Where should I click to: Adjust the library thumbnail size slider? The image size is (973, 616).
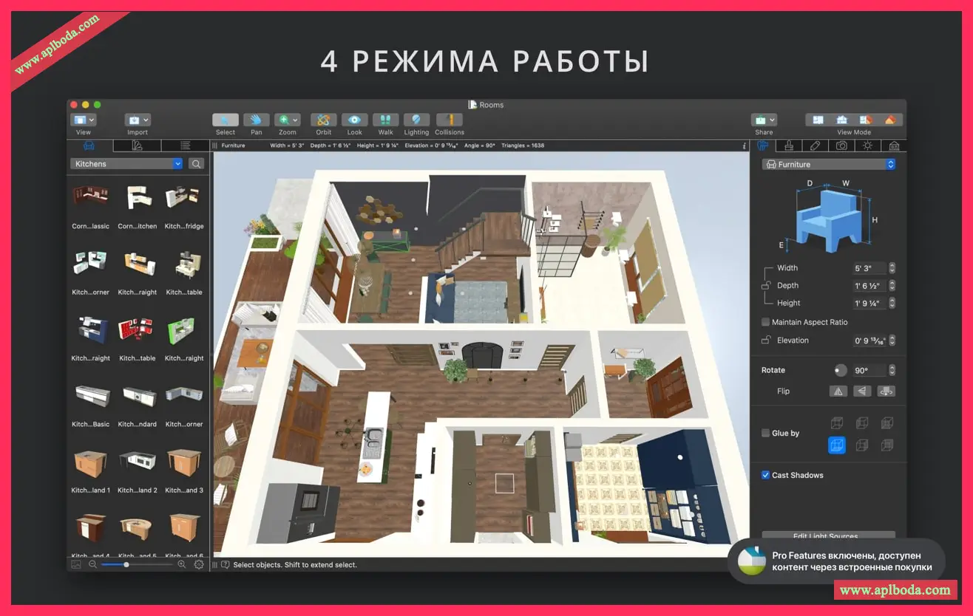[126, 564]
